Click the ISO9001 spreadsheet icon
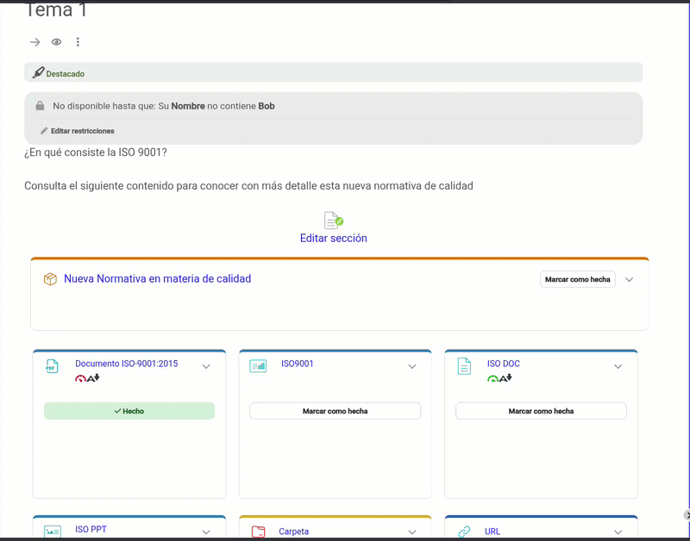690x541 pixels. (x=258, y=366)
